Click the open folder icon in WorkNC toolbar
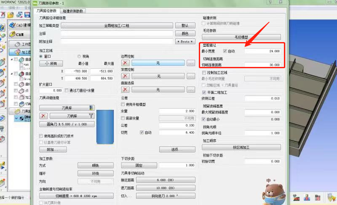Screen dimensions: 337x205 11,15
